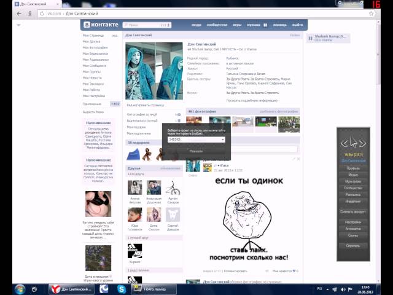The width and height of the screenshot is (393, 295).
Task: Open музыка in the top menu
Action: click(x=254, y=25)
